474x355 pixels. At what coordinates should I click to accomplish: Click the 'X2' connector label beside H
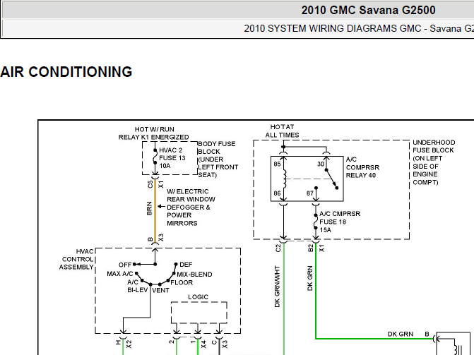129,344
